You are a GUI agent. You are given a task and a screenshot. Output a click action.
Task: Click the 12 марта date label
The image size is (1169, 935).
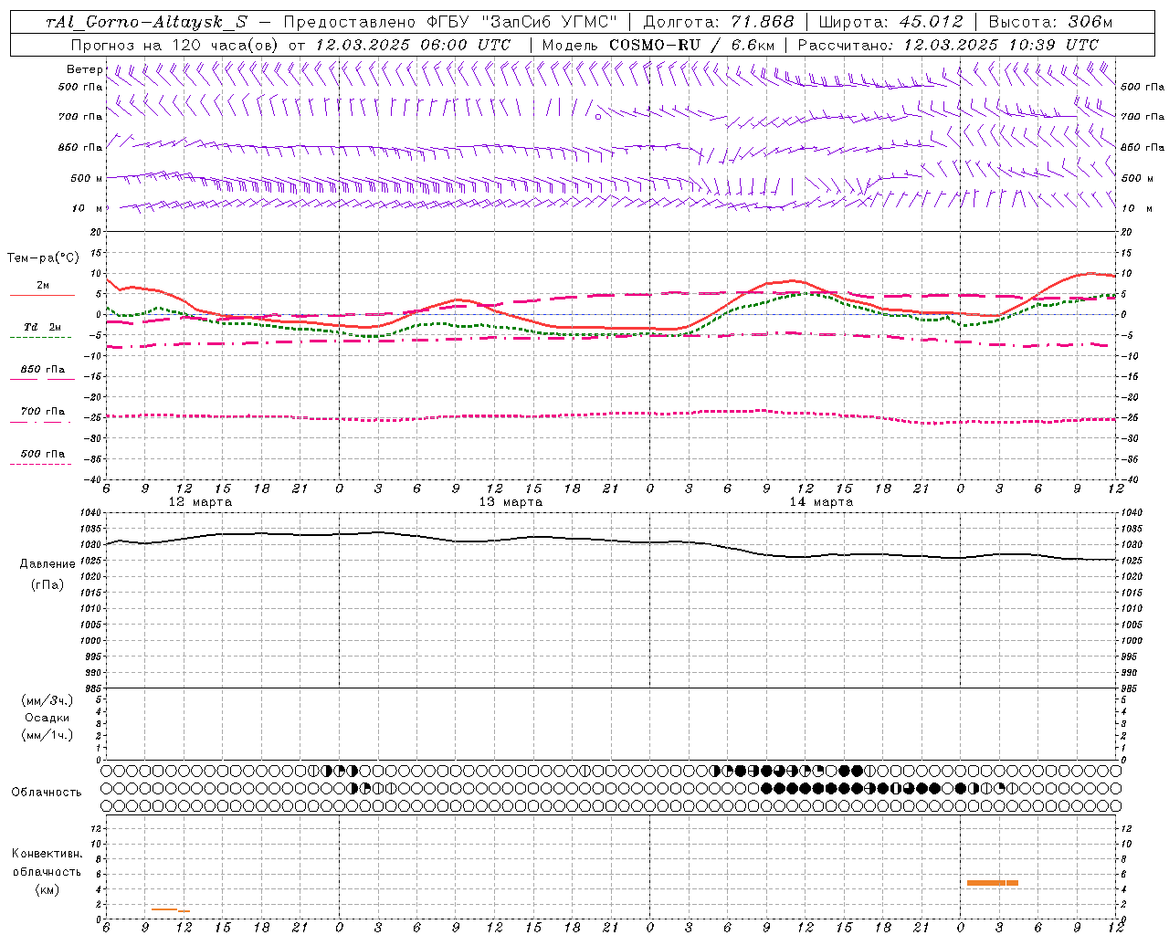(201, 502)
